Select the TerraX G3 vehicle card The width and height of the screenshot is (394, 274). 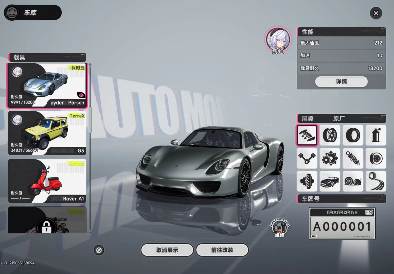(47, 133)
